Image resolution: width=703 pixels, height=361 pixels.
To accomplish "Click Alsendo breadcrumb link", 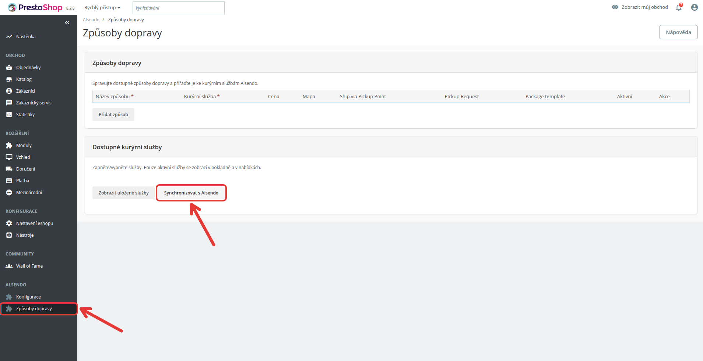I will [91, 20].
